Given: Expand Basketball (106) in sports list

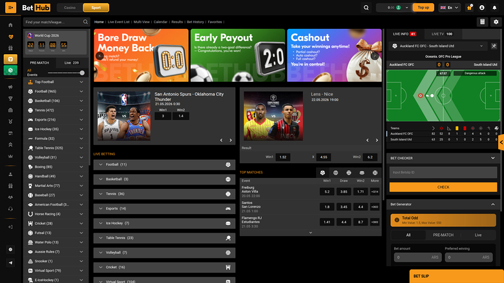Looking at the screenshot, I should pyautogui.click(x=56, y=101).
